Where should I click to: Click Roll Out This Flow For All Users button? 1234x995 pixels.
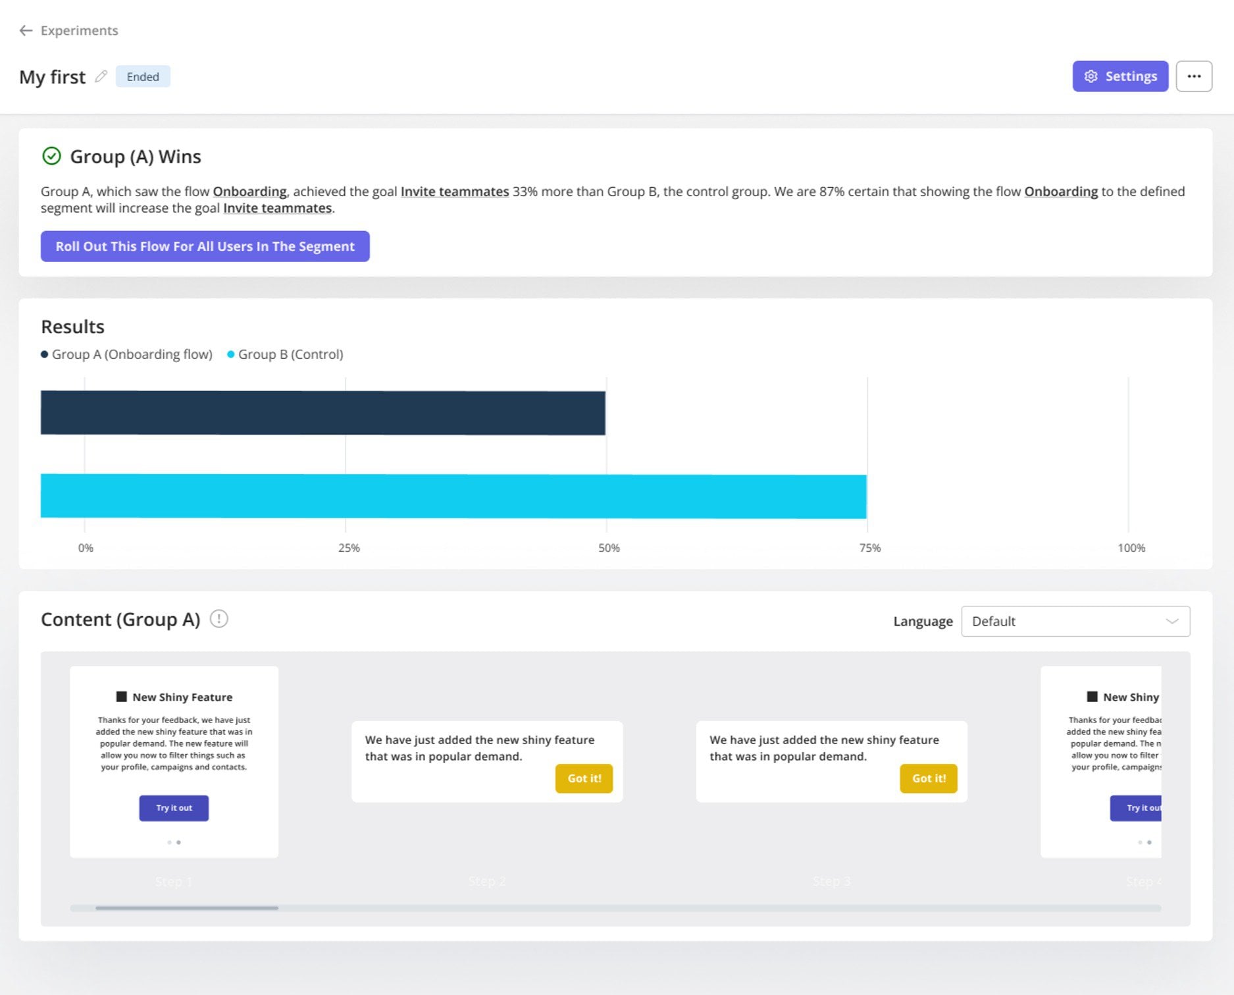(205, 246)
